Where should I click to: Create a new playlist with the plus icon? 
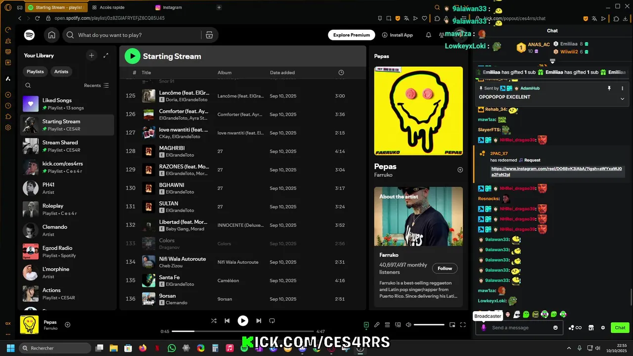(x=91, y=55)
